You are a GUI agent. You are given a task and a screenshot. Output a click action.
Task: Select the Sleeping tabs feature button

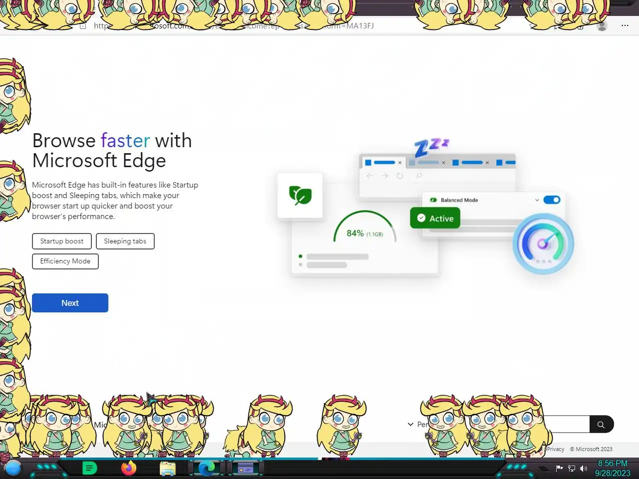(x=125, y=241)
